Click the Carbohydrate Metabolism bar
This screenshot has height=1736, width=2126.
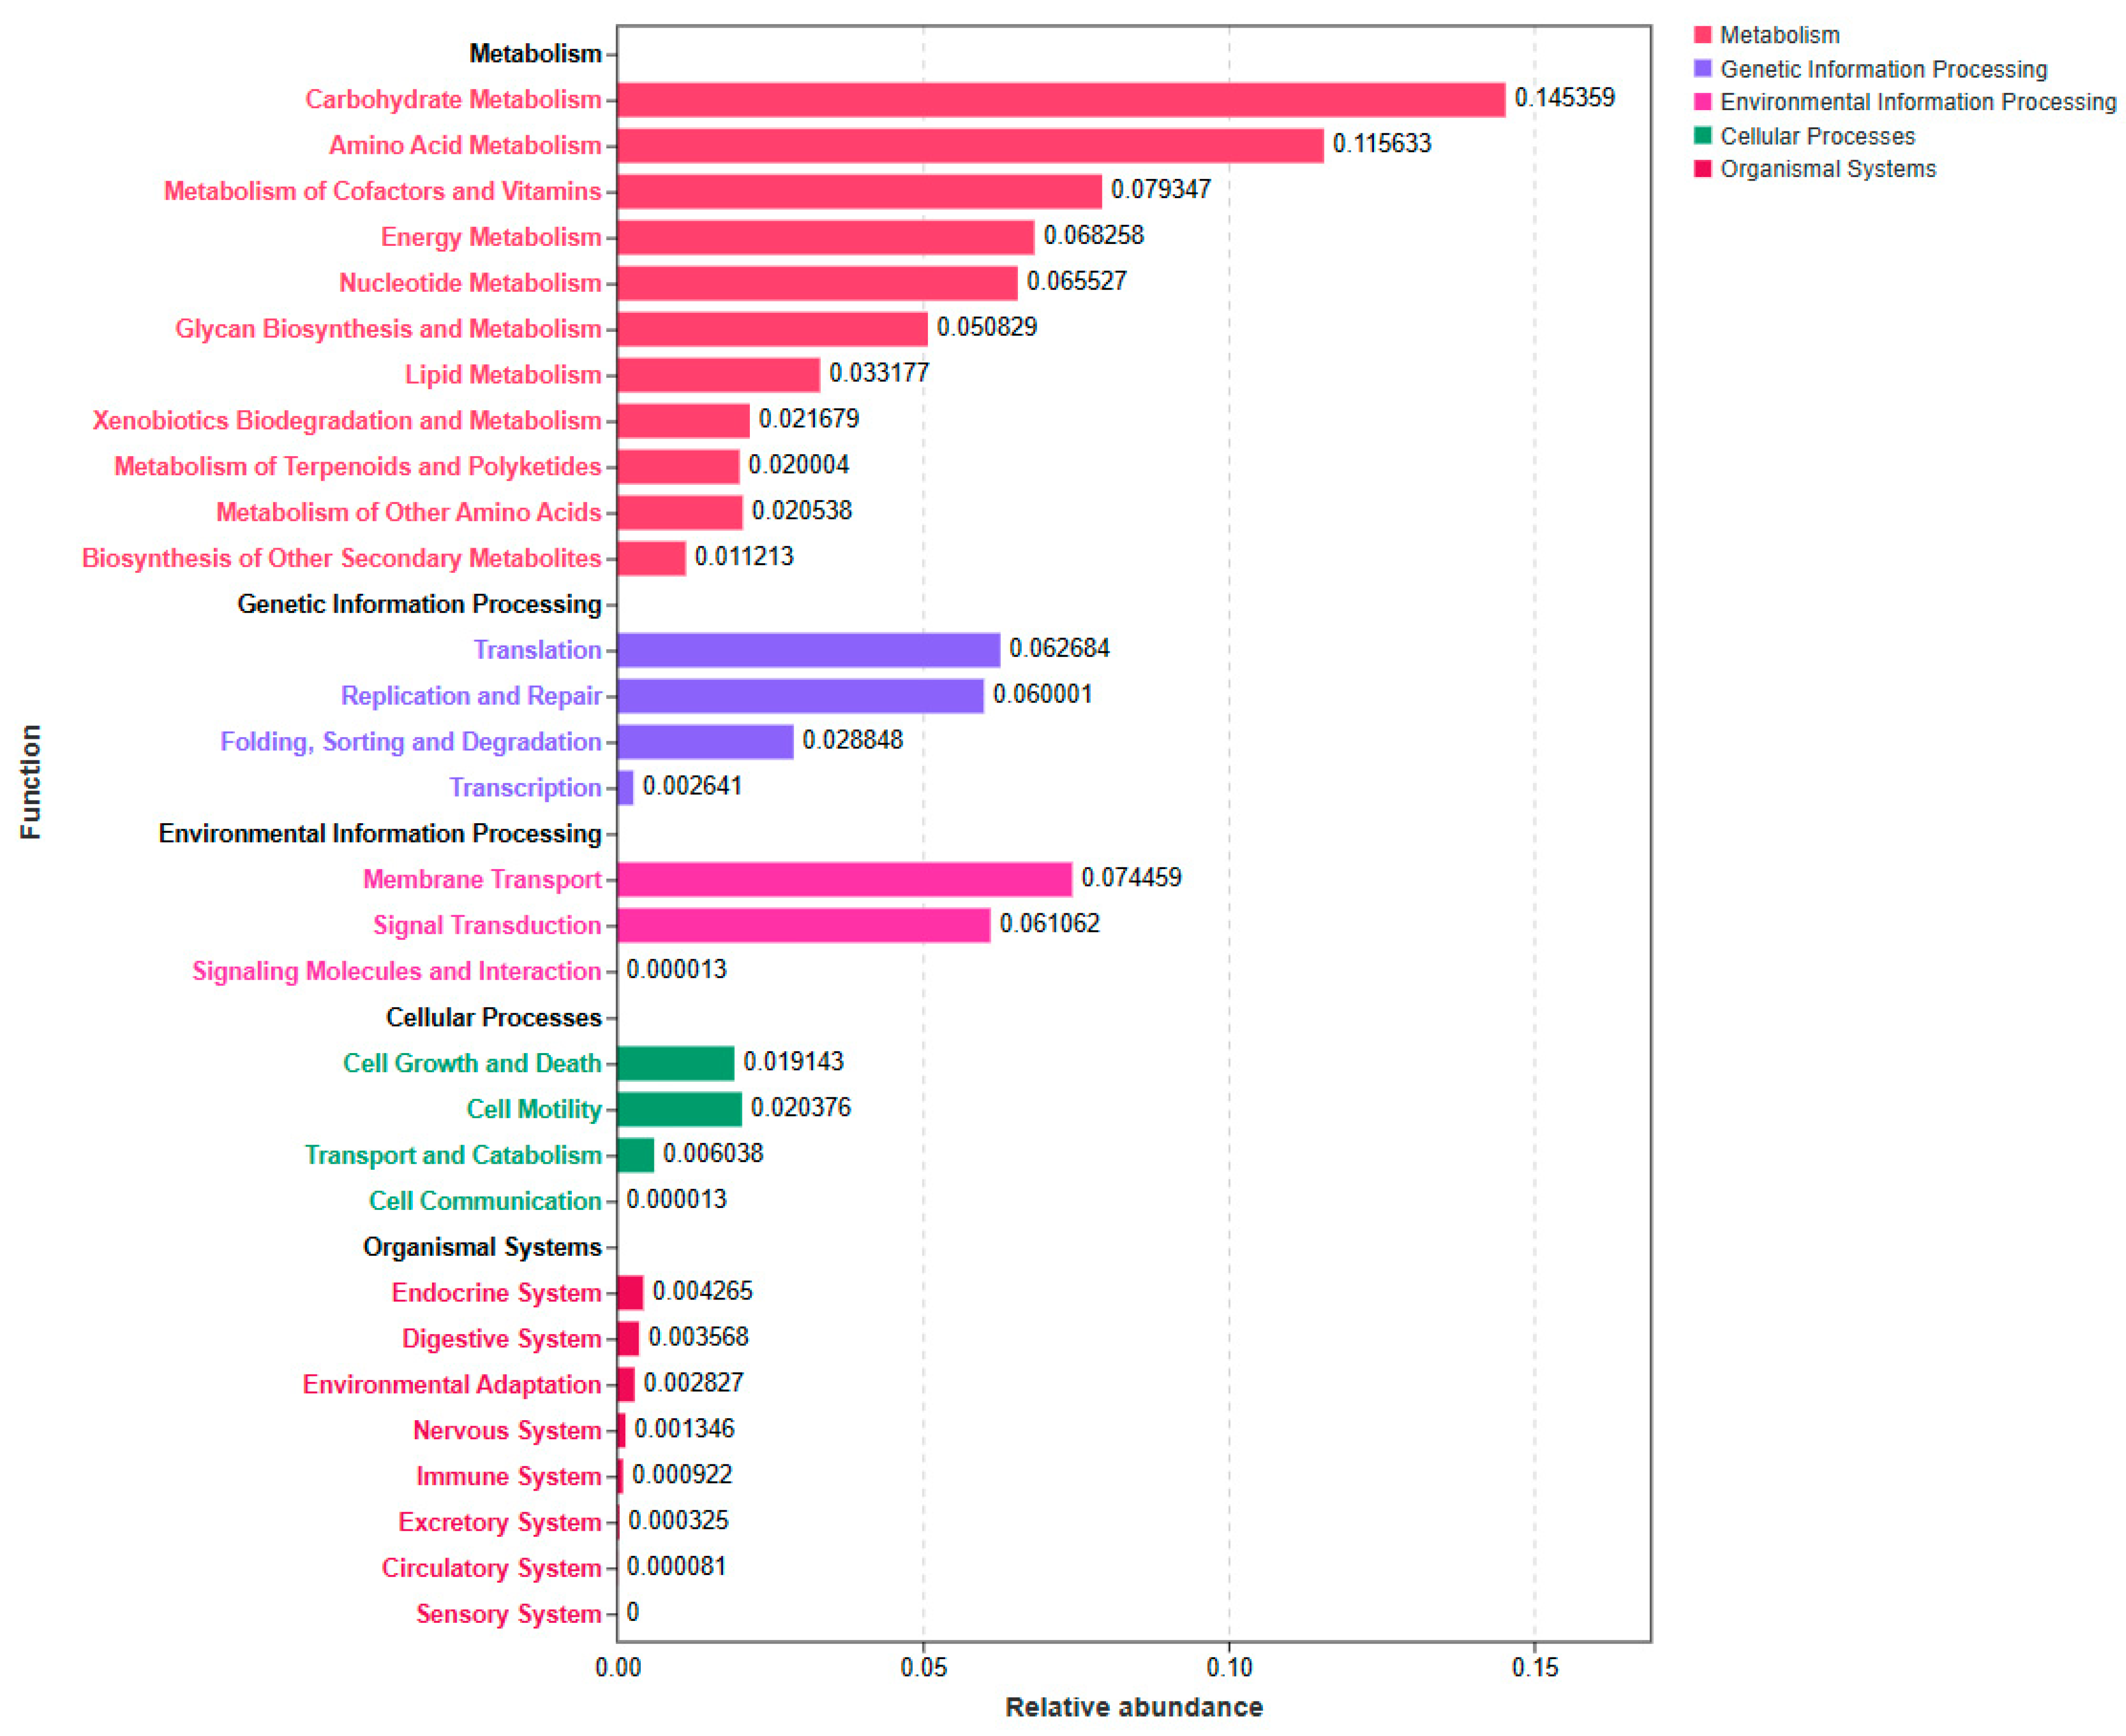click(1060, 100)
